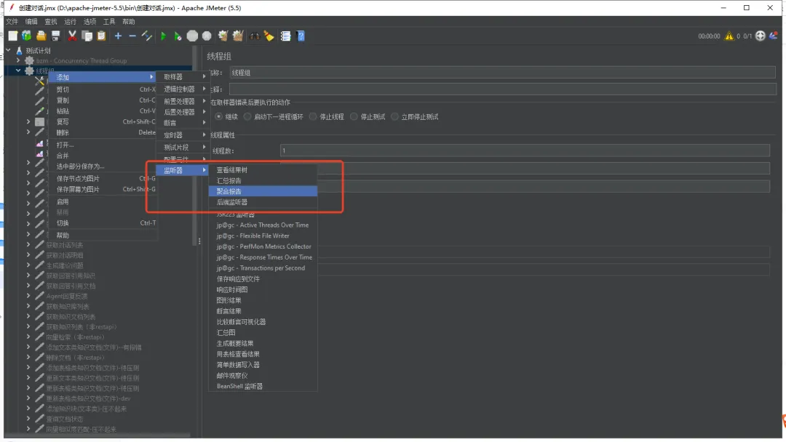Select the 停止线程 radio option
This screenshot has height=442, width=786.
pos(313,116)
